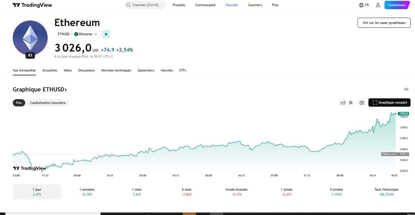Open the Graphique ETHUSD heading link

click(40, 90)
